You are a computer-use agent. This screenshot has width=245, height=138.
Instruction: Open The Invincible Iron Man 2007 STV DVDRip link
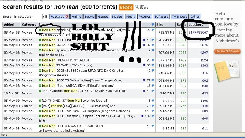[x=84, y=91]
